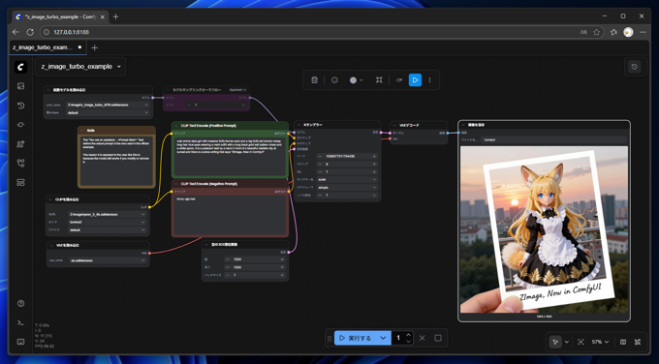
Task: Open the help center question mark icon
Action: tap(20, 304)
